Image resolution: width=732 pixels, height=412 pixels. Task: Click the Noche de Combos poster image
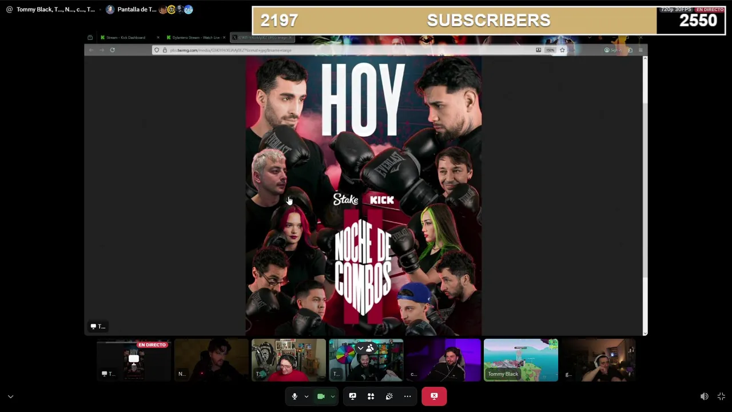pos(364,195)
